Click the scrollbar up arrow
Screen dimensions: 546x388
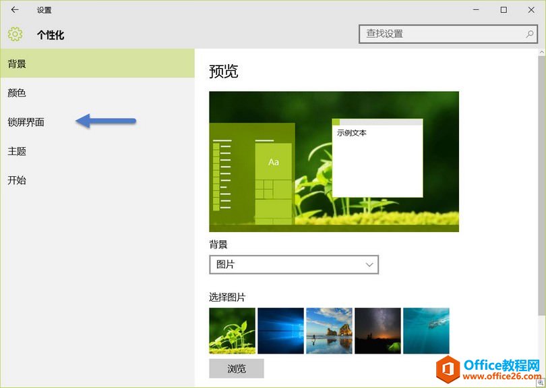pyautogui.click(x=542, y=53)
